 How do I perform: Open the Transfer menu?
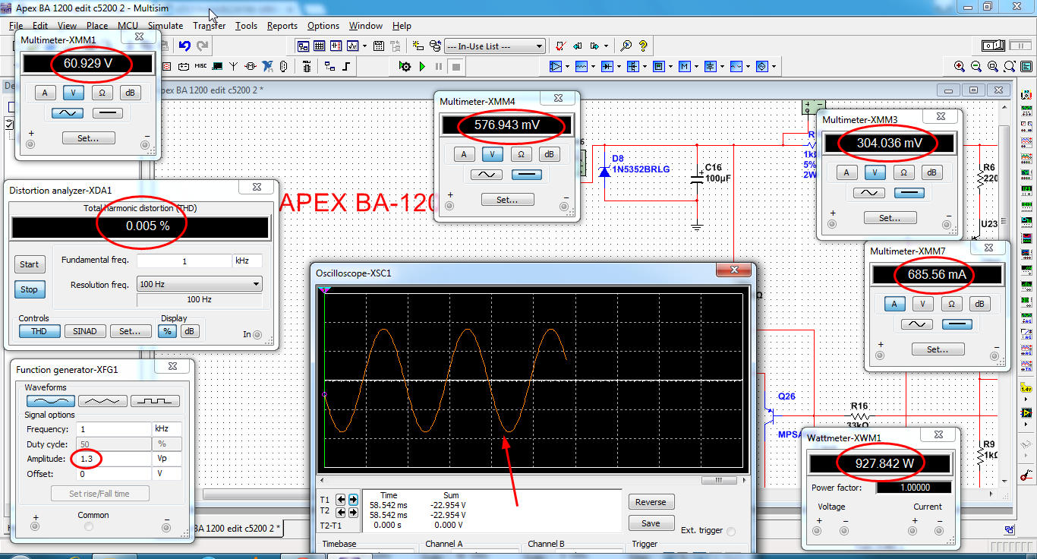click(209, 26)
